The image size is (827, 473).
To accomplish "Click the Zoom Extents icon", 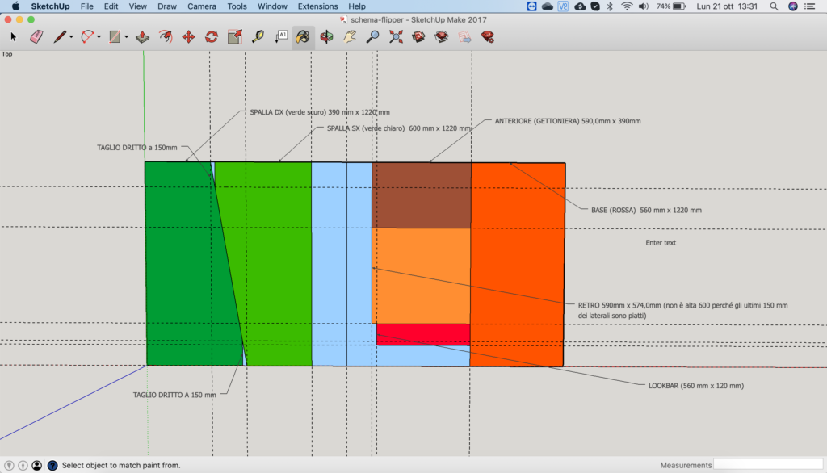I will (396, 37).
